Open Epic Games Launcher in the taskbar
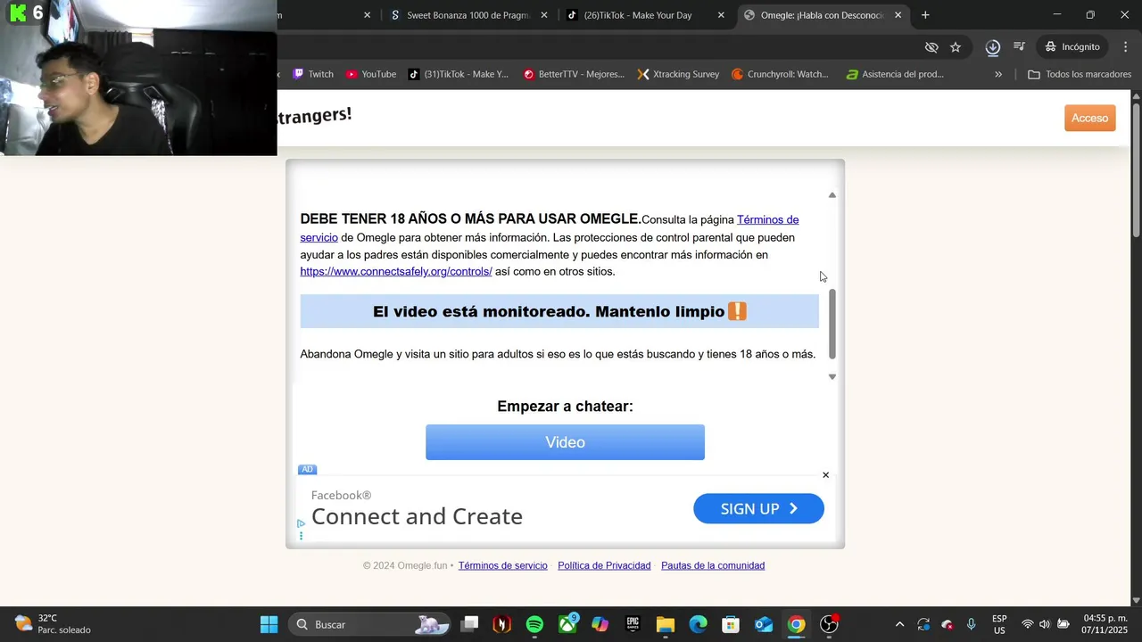Viewport: 1142px width, 642px height. 633,624
